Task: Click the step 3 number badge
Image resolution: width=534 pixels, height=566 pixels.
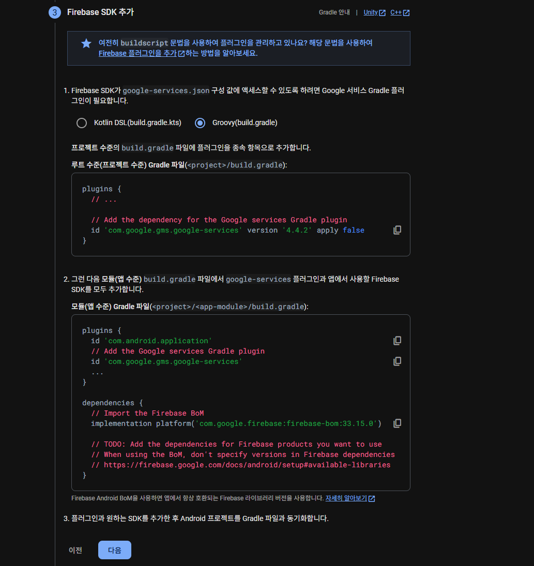Action: coord(54,12)
